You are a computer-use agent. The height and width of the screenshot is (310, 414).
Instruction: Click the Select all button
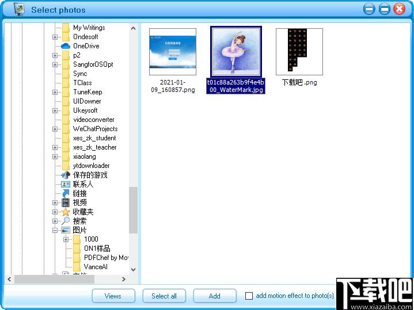point(164,296)
